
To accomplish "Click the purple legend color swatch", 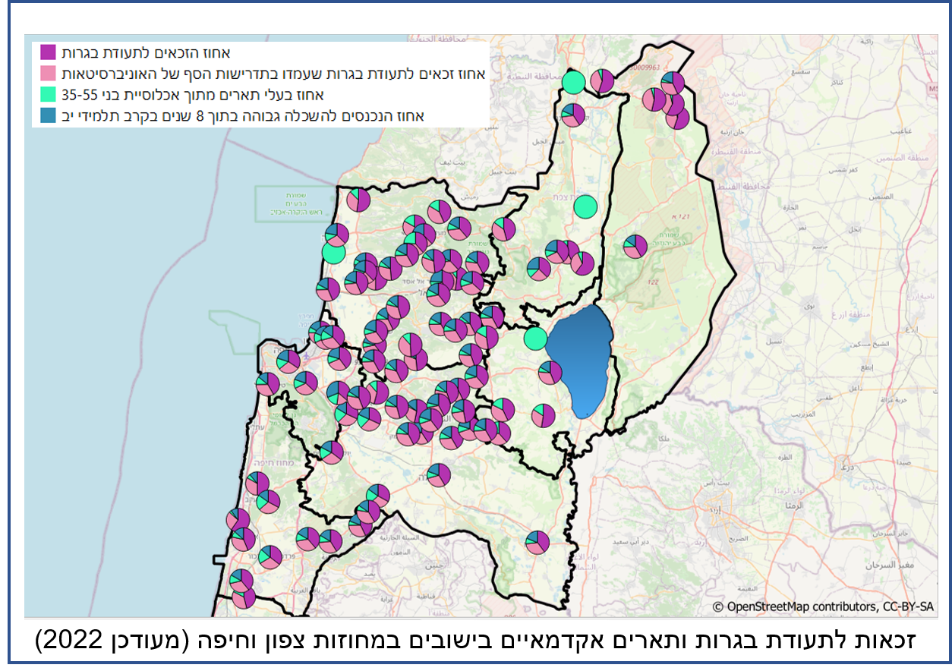I will 49,53.
